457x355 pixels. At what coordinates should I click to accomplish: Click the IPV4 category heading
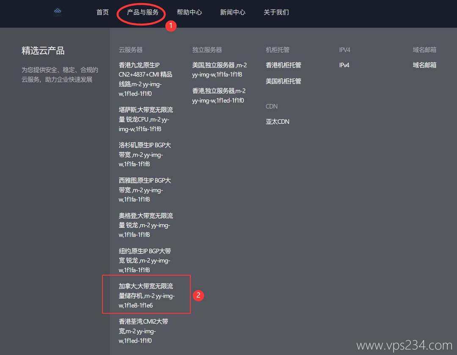pyautogui.click(x=344, y=50)
